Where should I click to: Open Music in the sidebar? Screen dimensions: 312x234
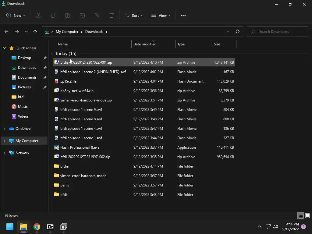pyautogui.click(x=23, y=106)
